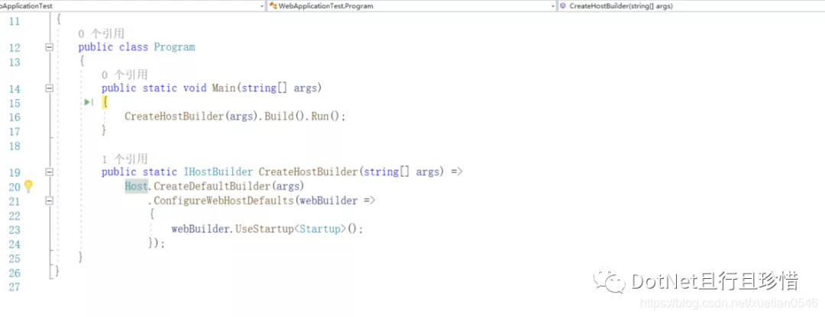Screen dimensions: 825x317
Task: Click line number 20 in the margin
Action: 15,187
